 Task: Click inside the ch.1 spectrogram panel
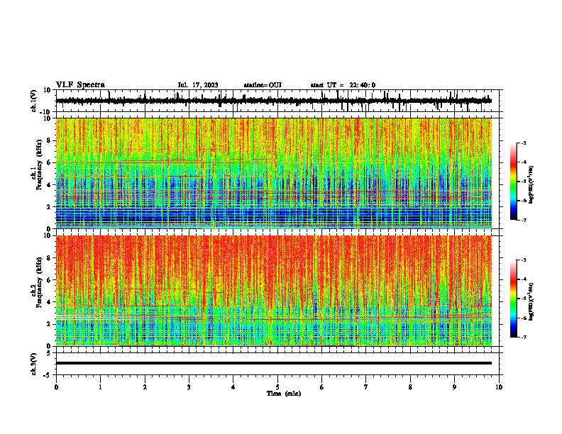click(274, 173)
